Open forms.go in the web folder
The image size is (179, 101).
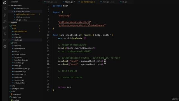[18, 57]
